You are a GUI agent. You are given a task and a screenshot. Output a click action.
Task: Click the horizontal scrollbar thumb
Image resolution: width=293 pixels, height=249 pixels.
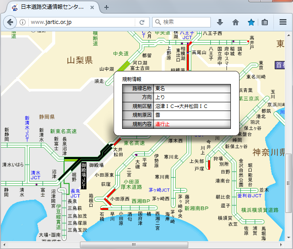(134, 245)
